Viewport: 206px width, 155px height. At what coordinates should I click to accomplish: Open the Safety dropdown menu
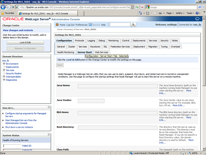[180, 13]
